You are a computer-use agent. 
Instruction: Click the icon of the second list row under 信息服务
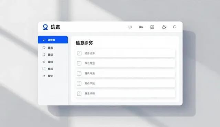[x=79, y=63]
